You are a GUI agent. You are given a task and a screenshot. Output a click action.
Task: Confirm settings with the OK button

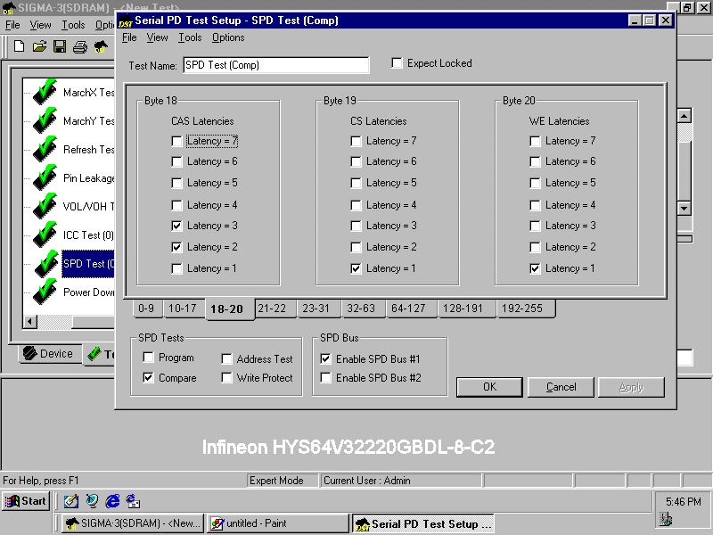pyautogui.click(x=489, y=387)
